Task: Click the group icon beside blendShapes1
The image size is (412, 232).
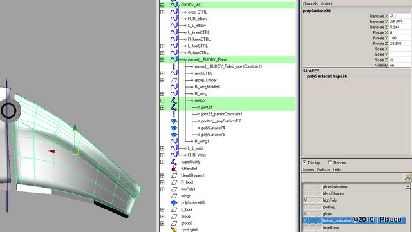Action: click(174, 175)
